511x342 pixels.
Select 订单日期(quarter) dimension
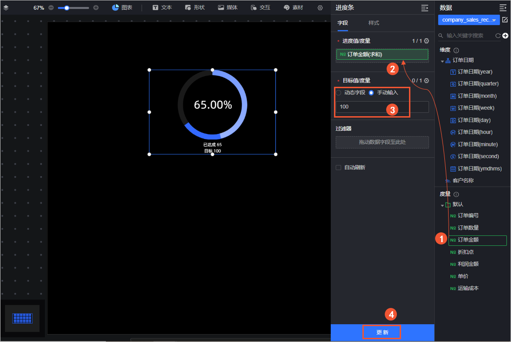(x=475, y=84)
